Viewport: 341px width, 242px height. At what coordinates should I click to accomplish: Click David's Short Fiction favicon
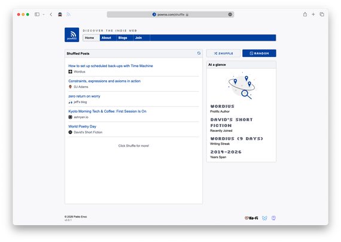pos(70,132)
